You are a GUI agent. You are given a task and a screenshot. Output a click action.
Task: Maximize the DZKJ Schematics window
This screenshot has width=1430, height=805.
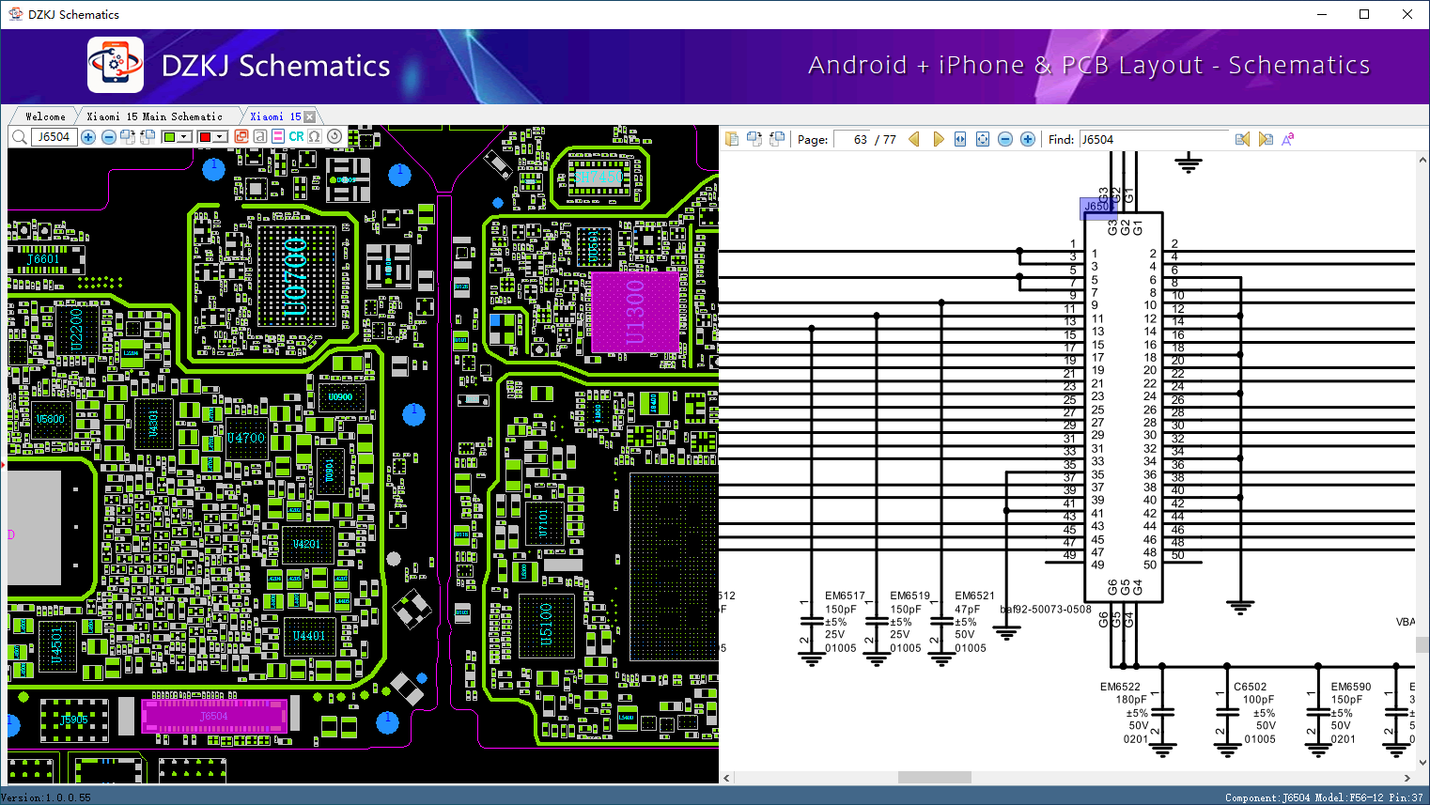pos(1364,14)
